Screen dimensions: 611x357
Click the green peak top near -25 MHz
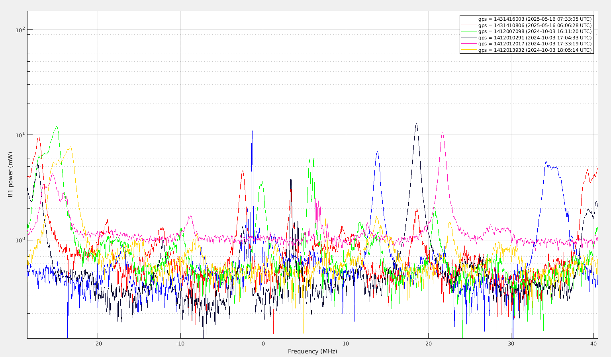coord(57,127)
